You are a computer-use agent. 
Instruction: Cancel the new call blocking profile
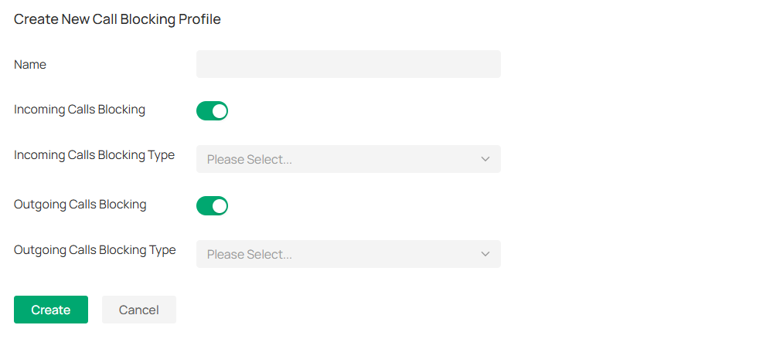coord(139,310)
